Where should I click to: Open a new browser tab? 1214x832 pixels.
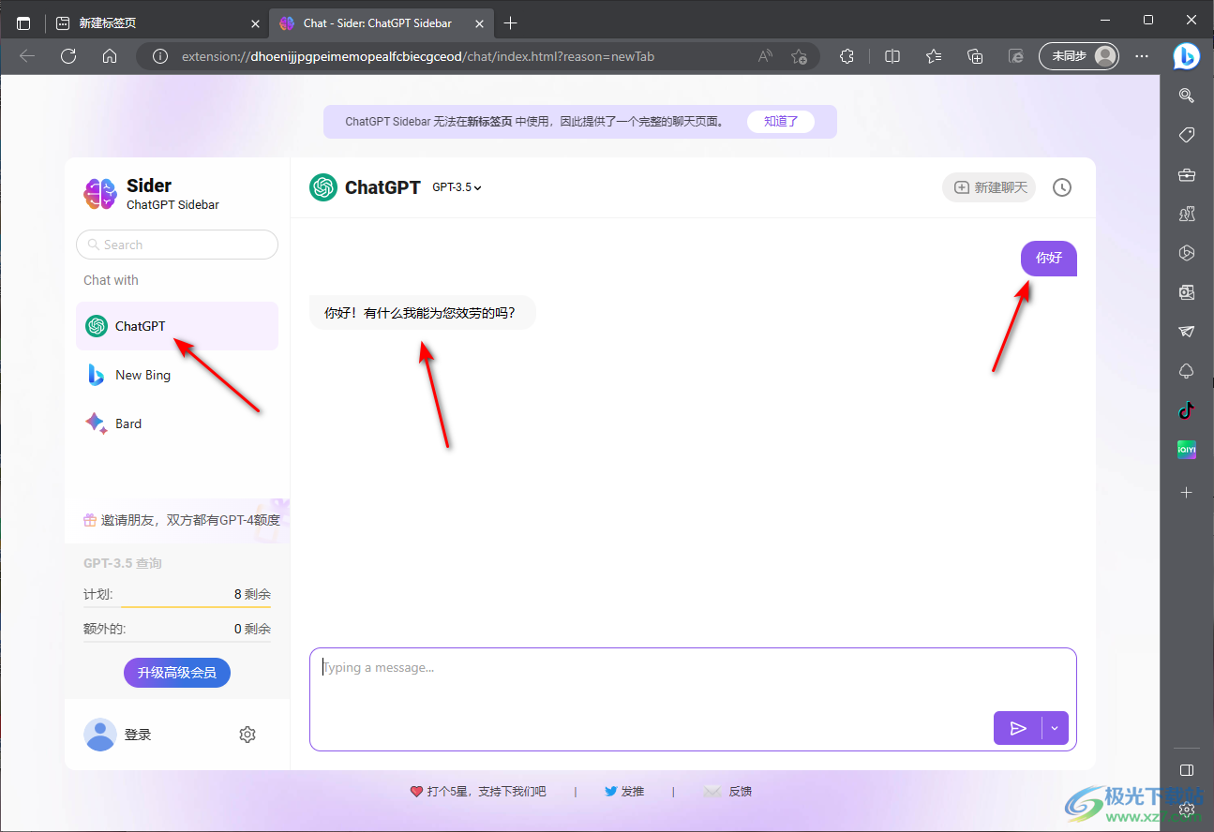[x=510, y=22]
